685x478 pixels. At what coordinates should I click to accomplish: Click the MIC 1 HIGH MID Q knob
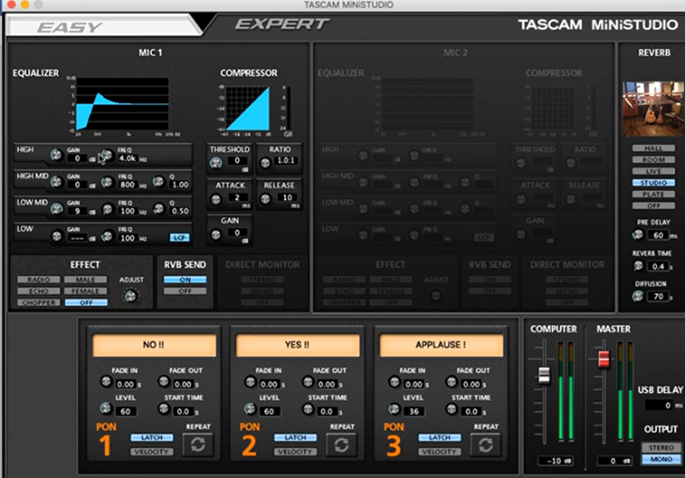[158, 181]
